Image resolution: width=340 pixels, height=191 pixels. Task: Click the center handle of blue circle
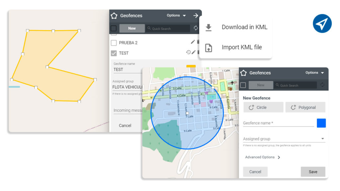[x=187, y=113]
